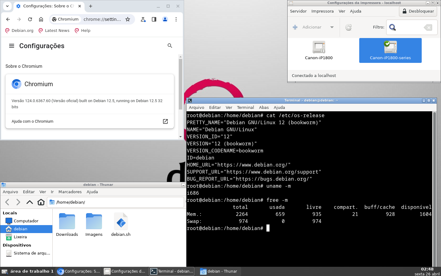Open the Chromium tab search chevron
Viewport: 441px width, 276px height.
click(7, 6)
